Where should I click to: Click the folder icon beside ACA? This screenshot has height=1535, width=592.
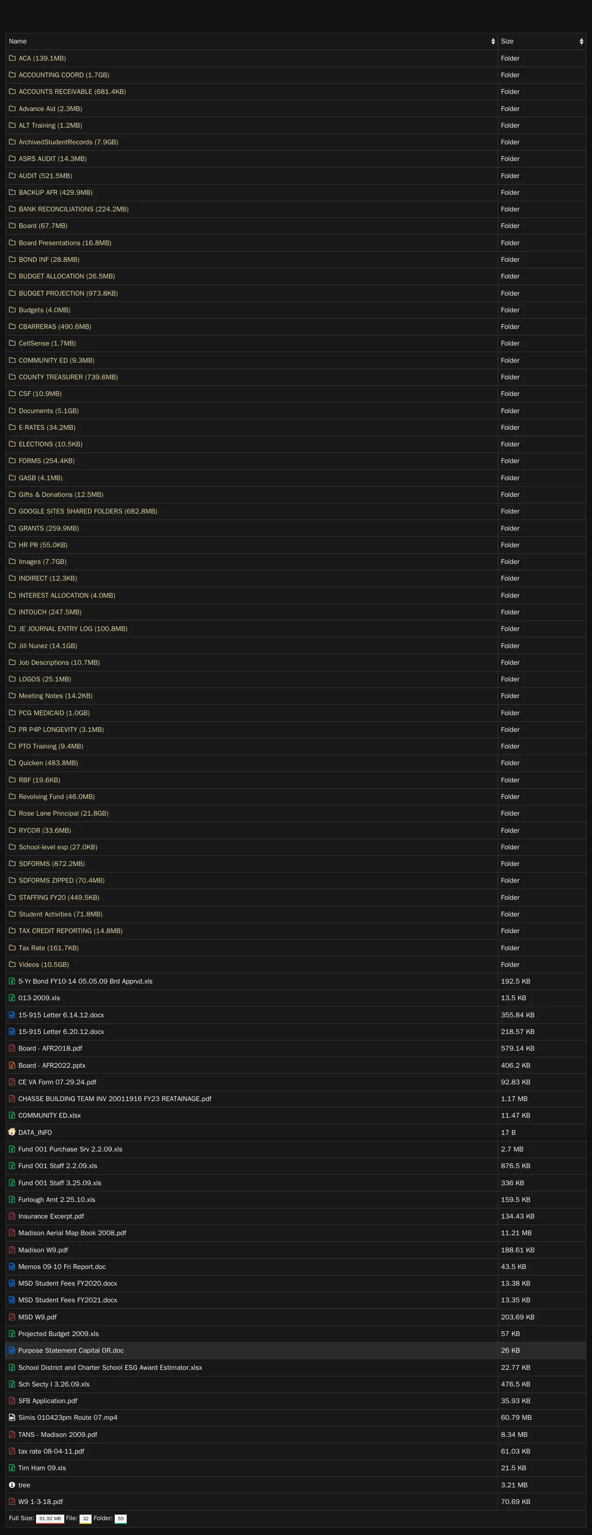point(12,58)
